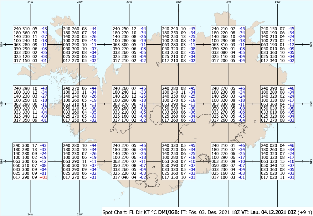Select the 14W longitude label
This screenshot has width=313, height=216.
click(x=278, y=2)
